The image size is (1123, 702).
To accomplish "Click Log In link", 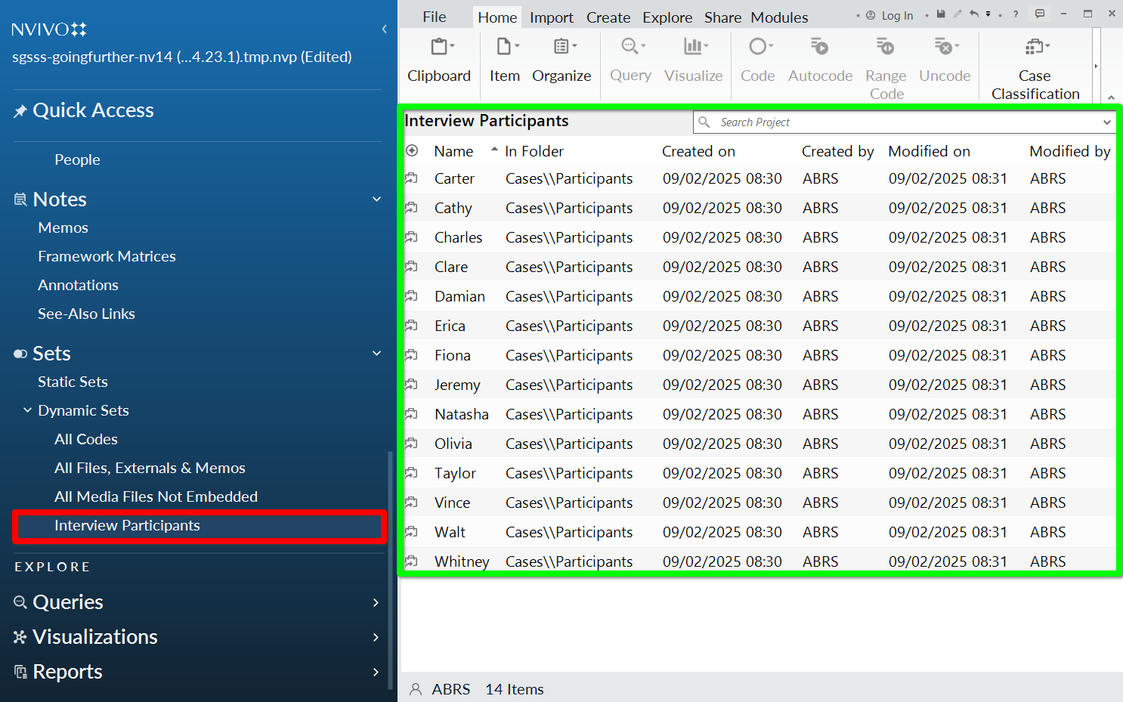I will click(x=896, y=16).
